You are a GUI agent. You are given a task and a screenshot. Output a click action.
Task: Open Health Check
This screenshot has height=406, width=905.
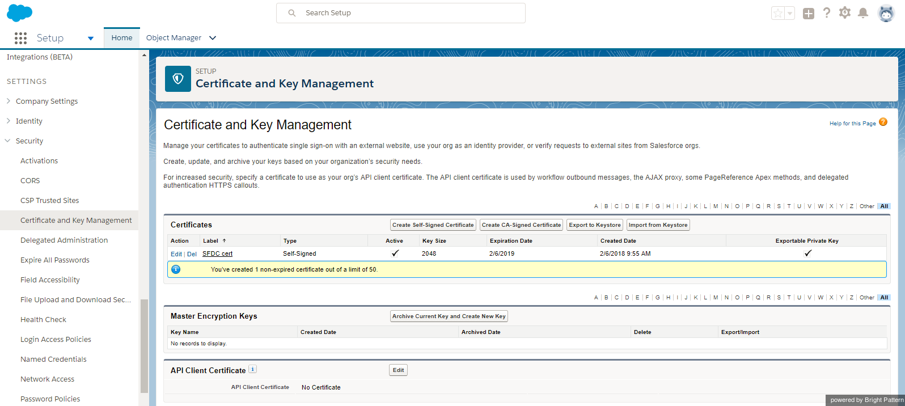(x=43, y=320)
